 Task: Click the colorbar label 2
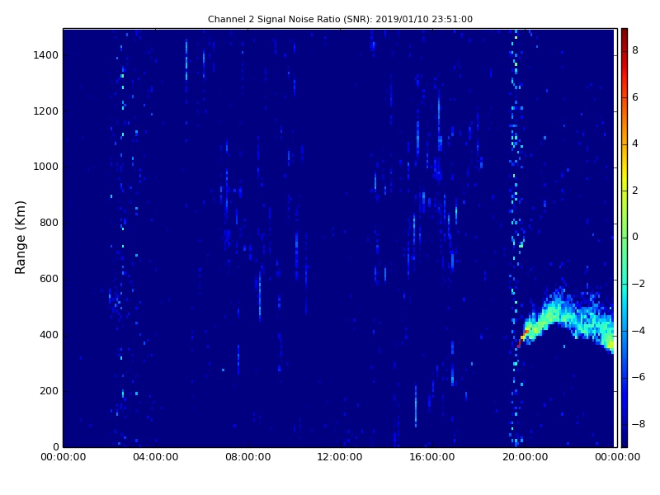635,191
